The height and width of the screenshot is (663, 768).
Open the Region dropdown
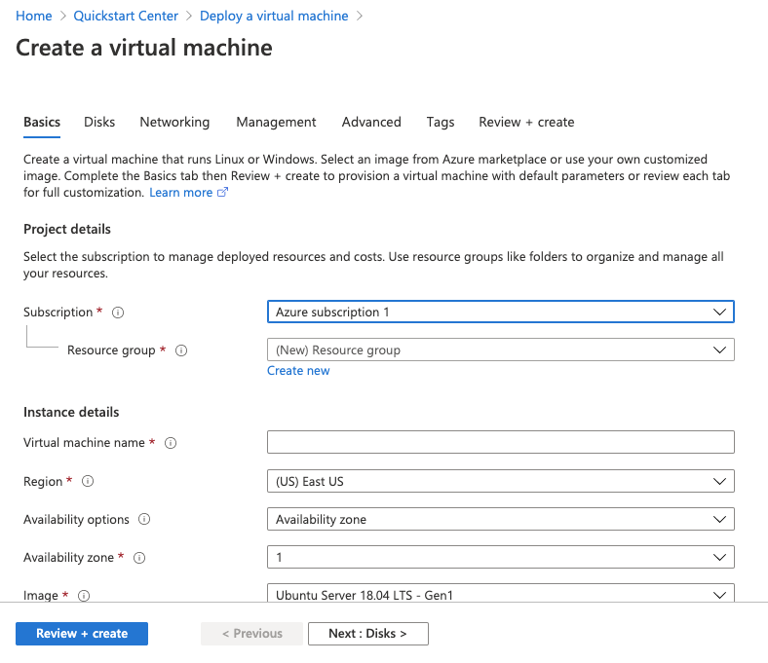pyautogui.click(x=500, y=481)
